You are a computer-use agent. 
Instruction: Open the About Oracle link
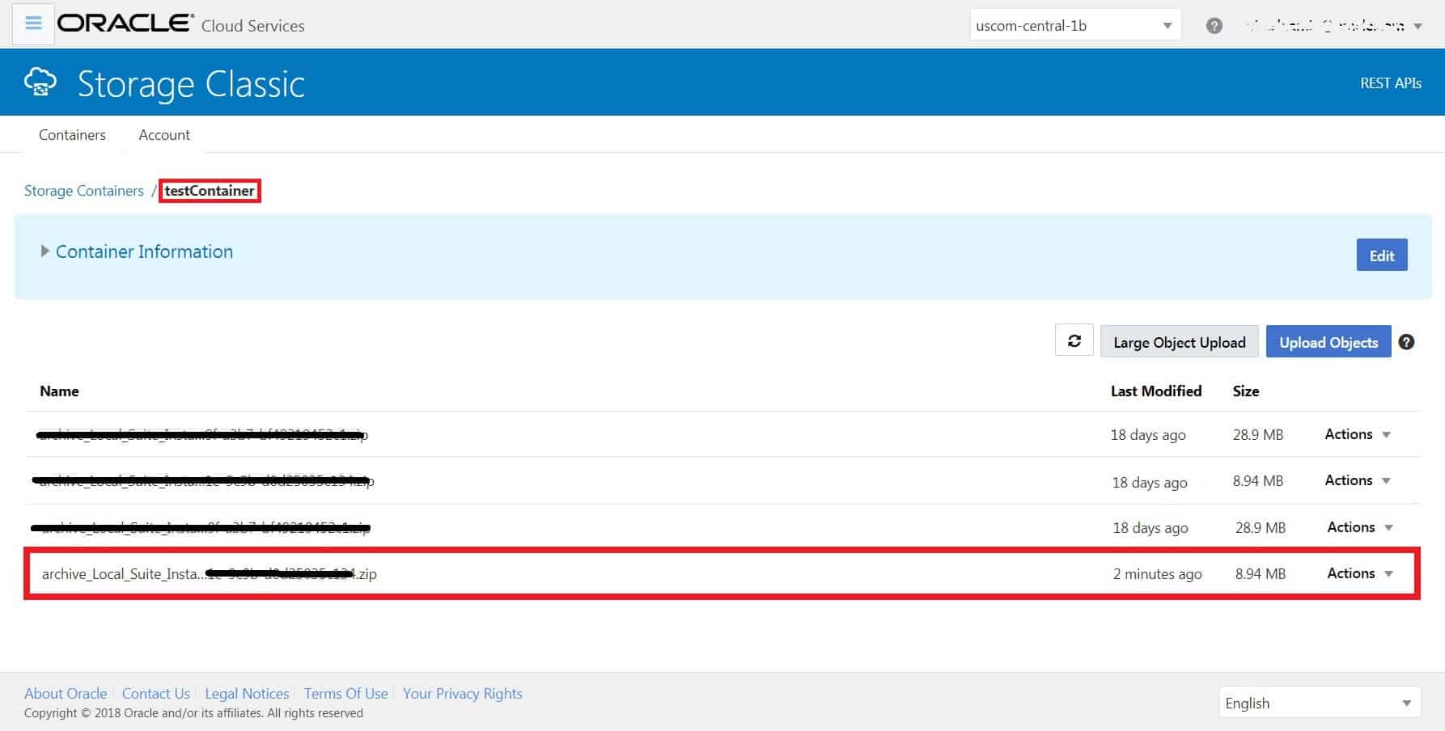(x=66, y=694)
